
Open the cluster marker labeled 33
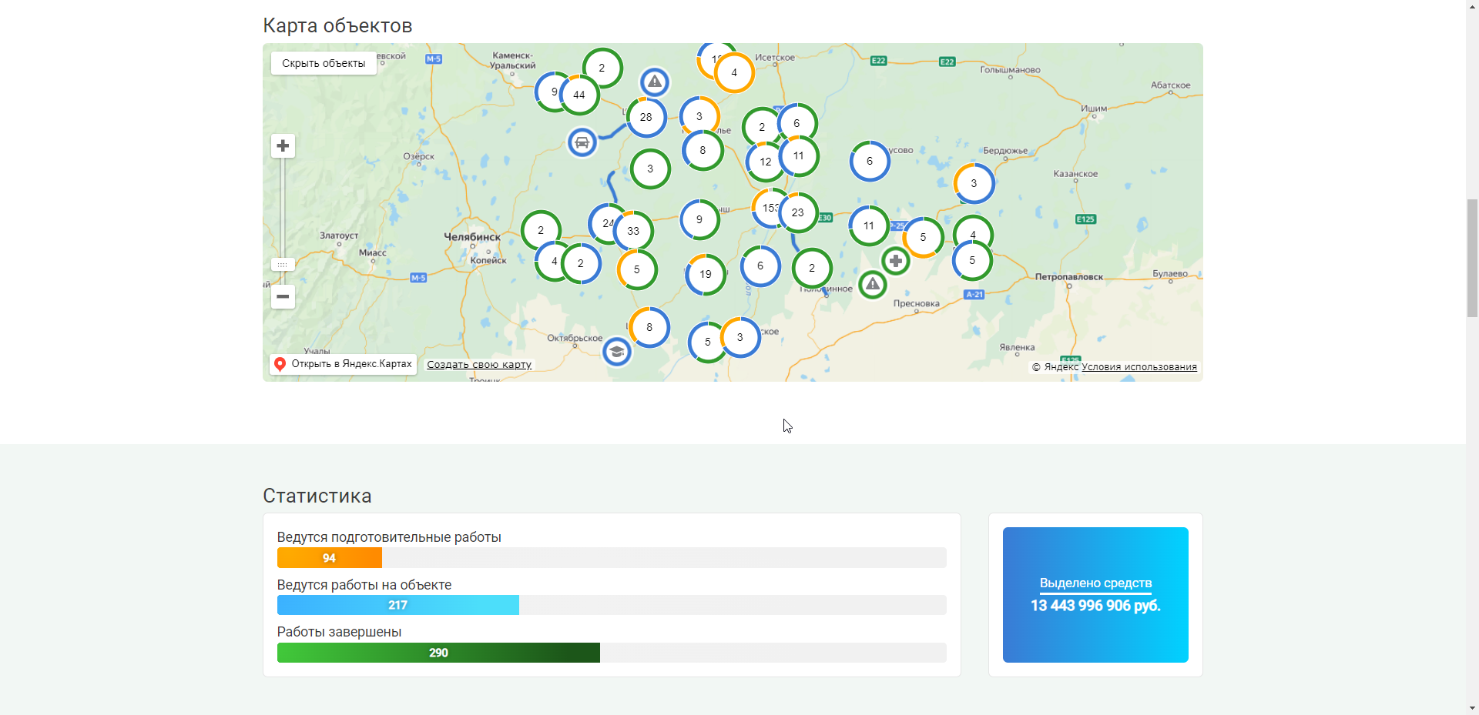pos(633,231)
